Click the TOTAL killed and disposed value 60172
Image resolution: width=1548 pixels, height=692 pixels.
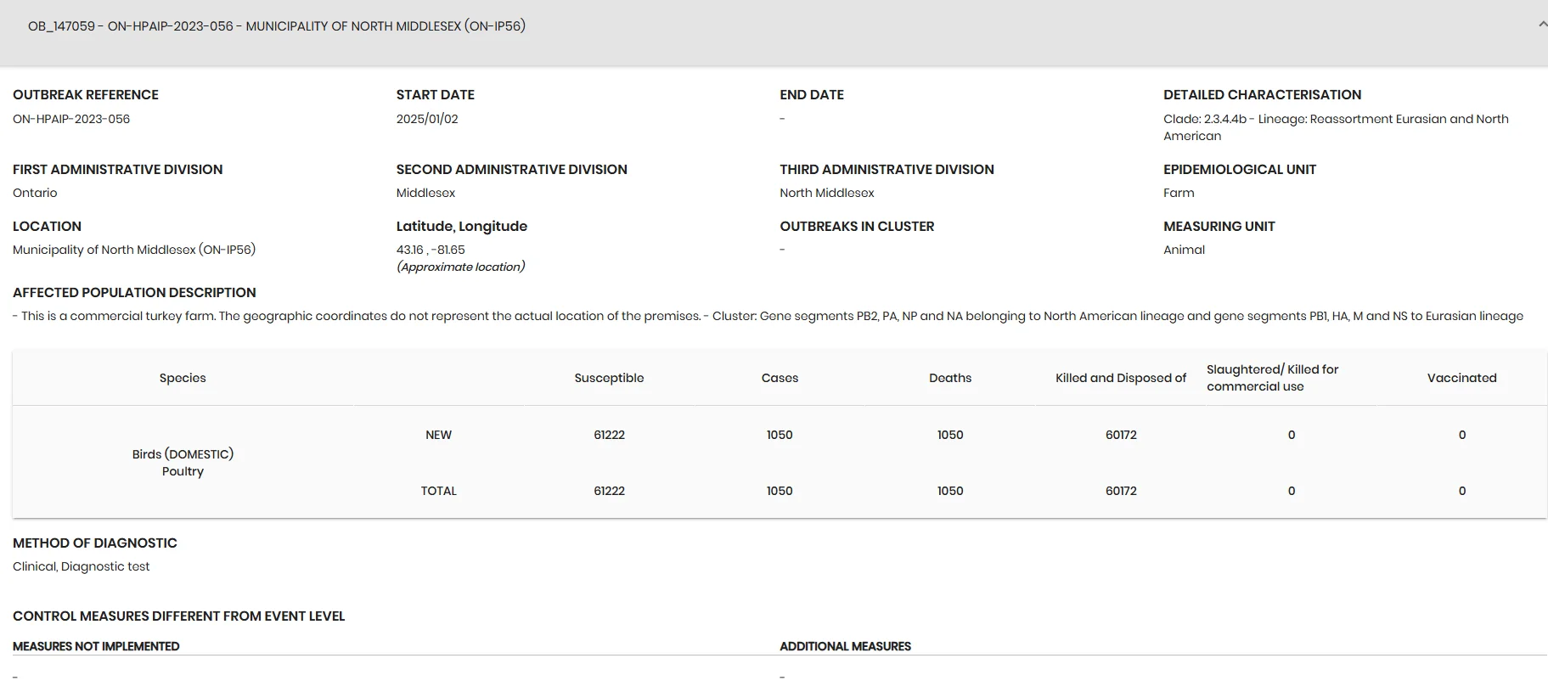[1121, 491]
